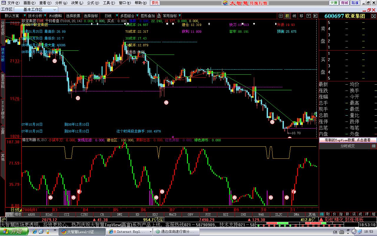Image resolution: width=377 pixels, height=236 pixels.
Task: Select the KDJ indicator tab
Action: pos(155,214)
